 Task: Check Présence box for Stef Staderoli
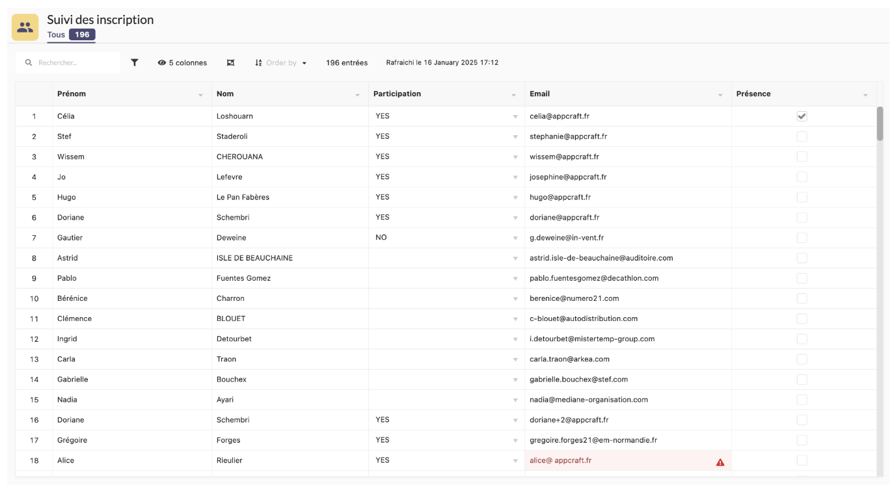click(802, 136)
